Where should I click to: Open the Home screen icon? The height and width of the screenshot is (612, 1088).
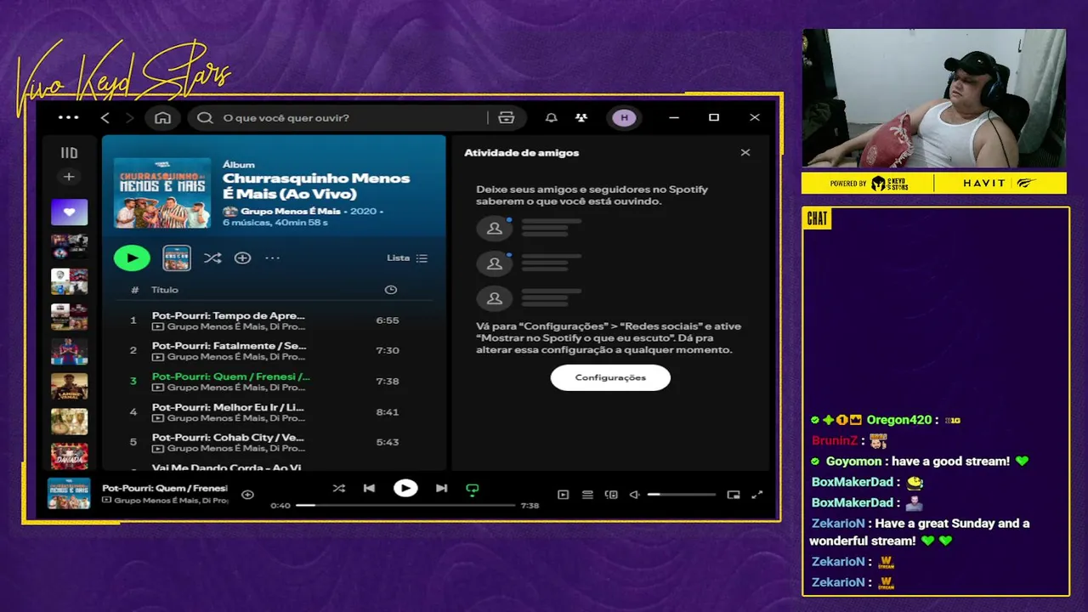coord(162,117)
